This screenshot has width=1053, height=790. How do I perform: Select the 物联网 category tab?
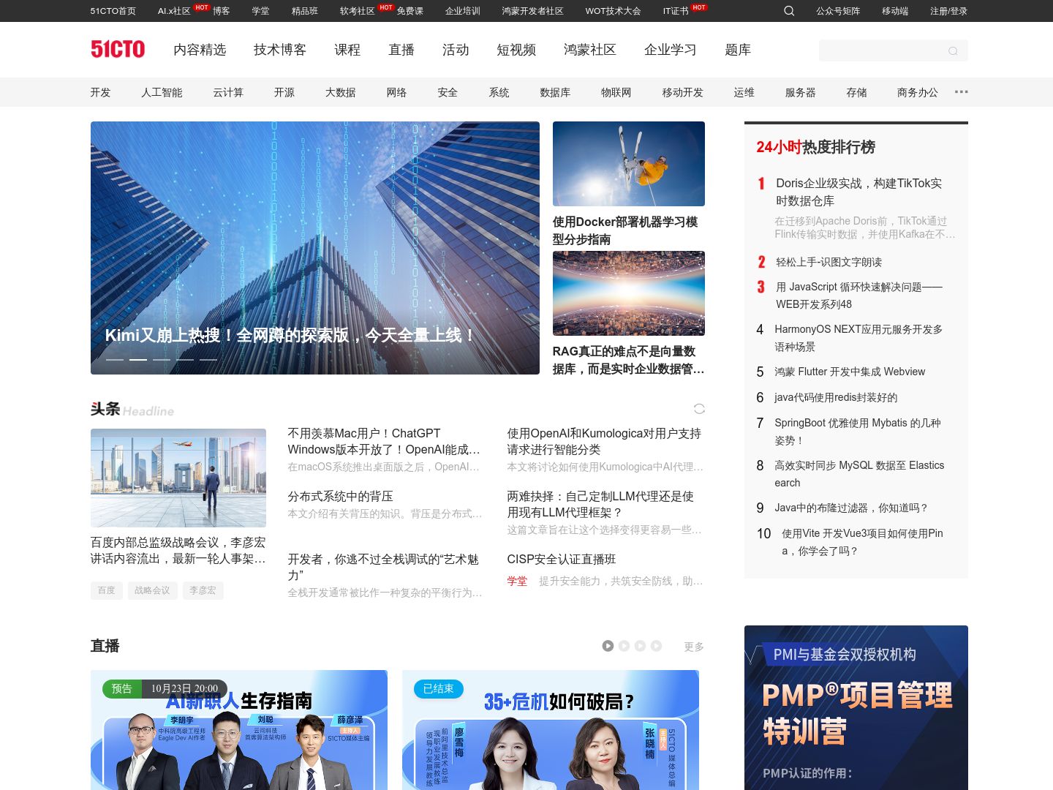(616, 92)
